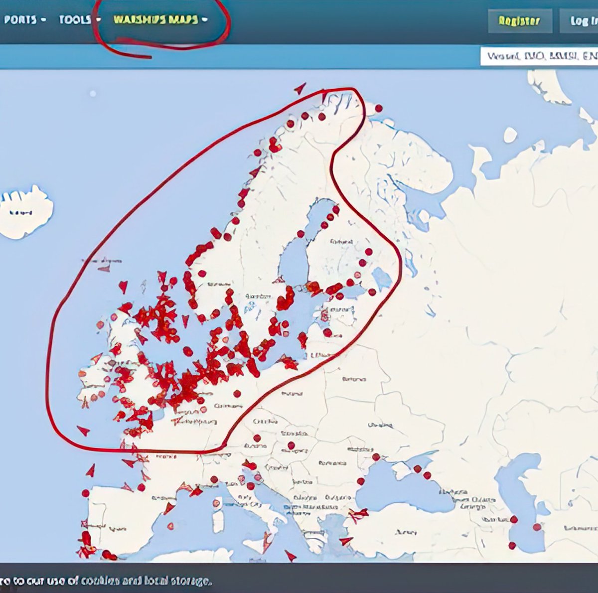Click the Register button
Screen dimensions: 598x593
[519, 21]
